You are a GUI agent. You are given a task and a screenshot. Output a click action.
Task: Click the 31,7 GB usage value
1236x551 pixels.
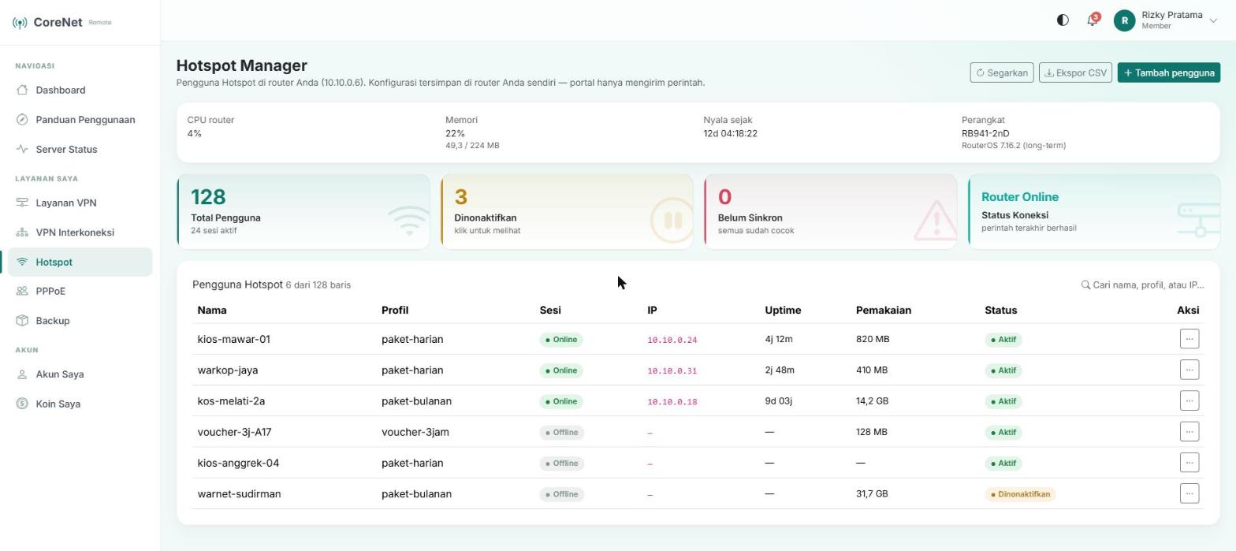click(x=872, y=494)
